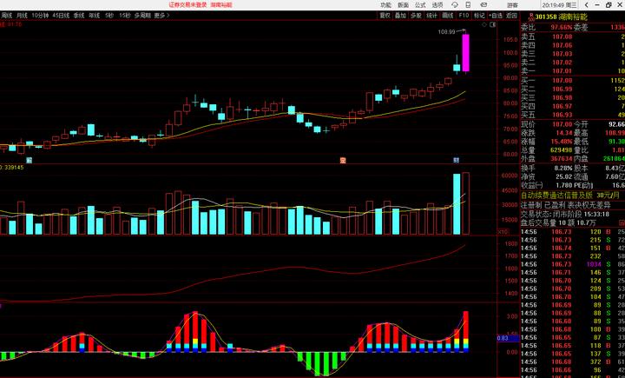Select the 14:56 trade row with volume 1034
Screen dimensions: 625x378
coord(573,264)
